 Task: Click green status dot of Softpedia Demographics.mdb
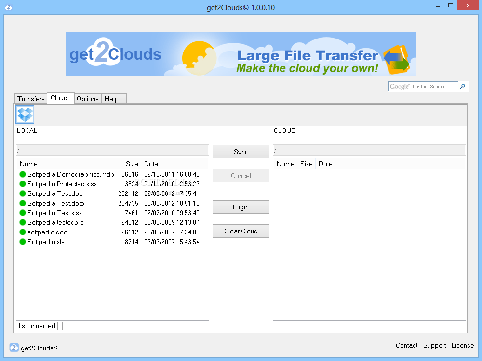coord(23,174)
